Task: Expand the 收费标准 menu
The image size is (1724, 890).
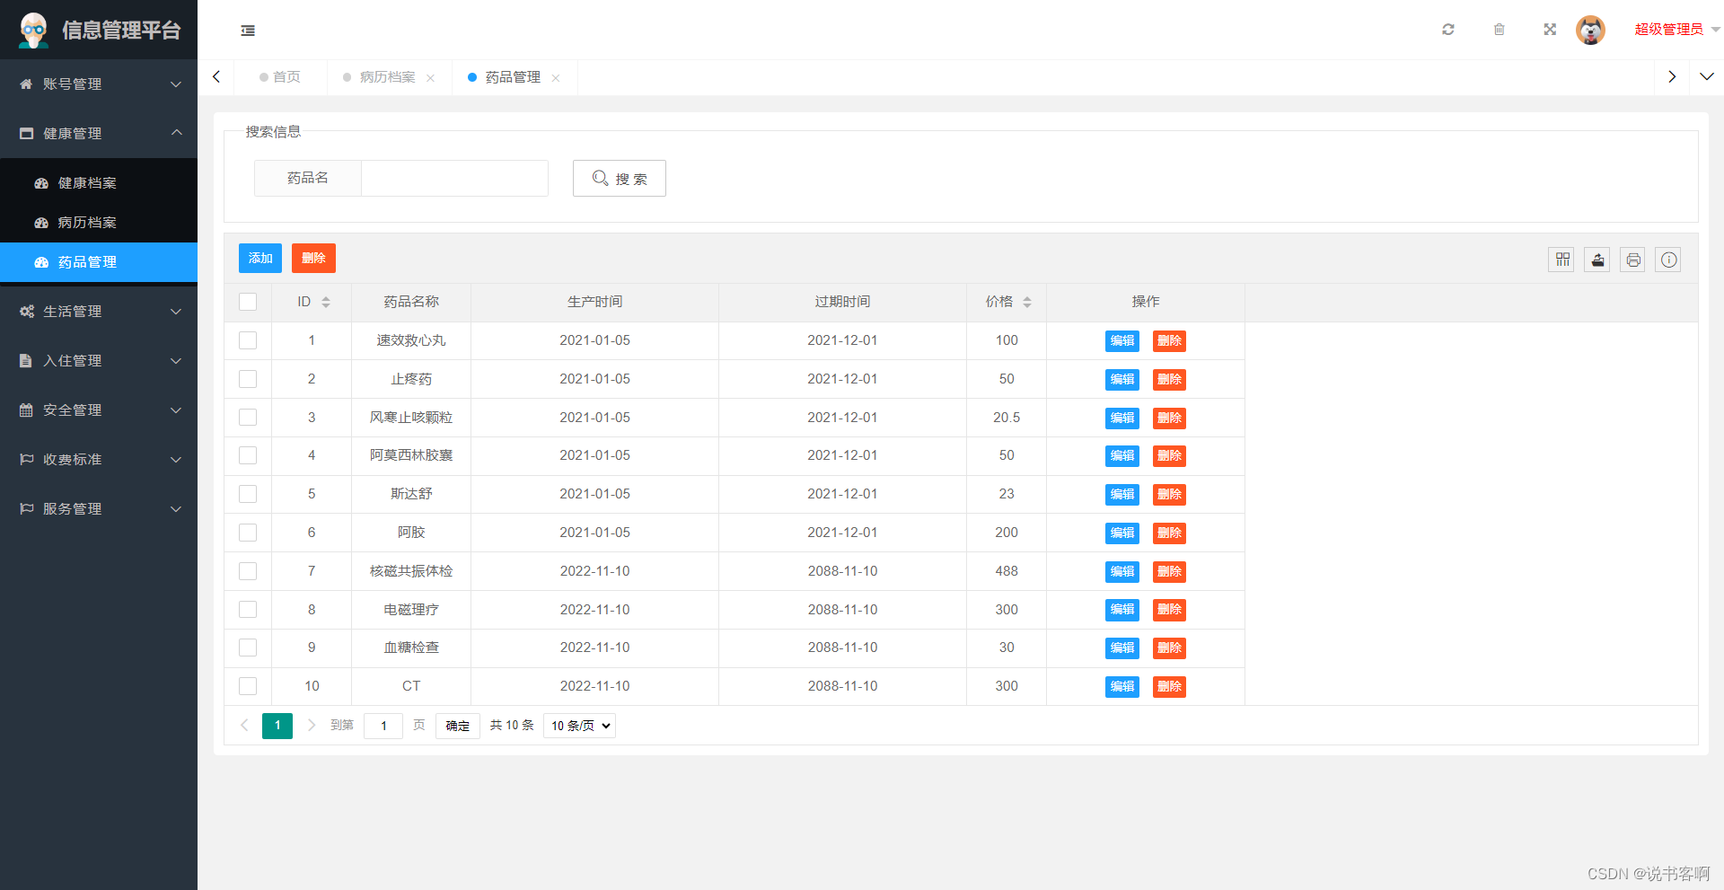Action: 99,459
